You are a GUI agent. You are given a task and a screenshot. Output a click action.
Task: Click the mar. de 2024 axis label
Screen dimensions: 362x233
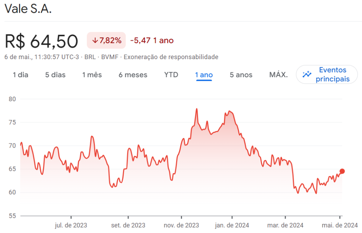click(x=285, y=225)
